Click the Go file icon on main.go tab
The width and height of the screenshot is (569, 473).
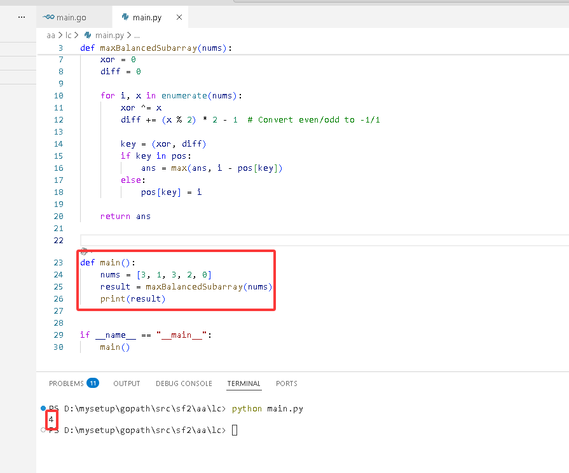[x=48, y=17]
